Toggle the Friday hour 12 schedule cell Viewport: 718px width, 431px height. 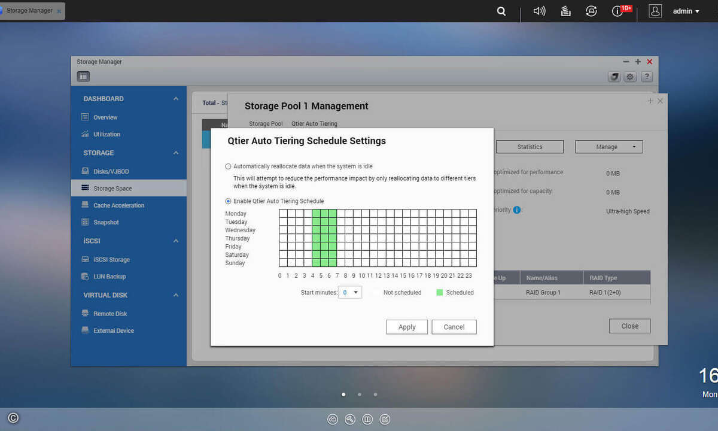(382, 246)
